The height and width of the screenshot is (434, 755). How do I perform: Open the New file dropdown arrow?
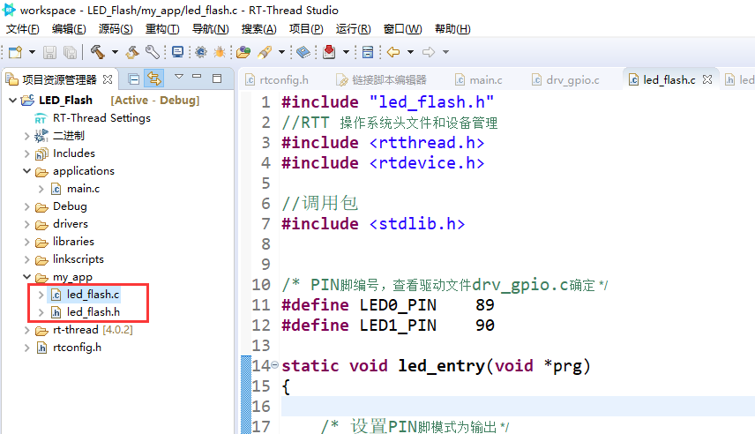(x=32, y=52)
